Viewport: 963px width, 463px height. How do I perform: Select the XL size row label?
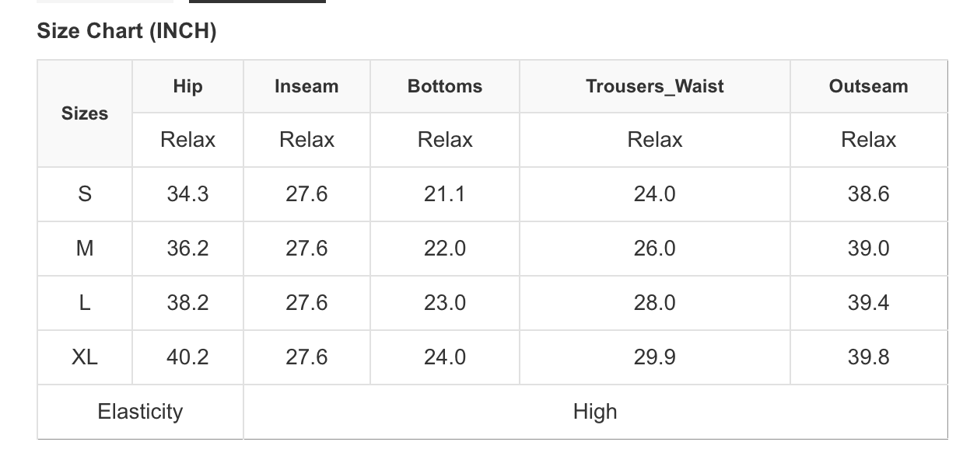pos(85,357)
